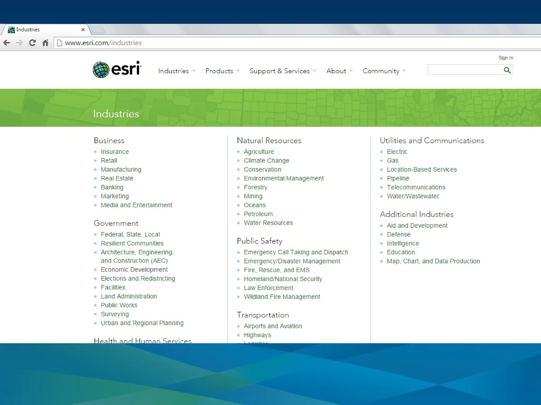541x405 pixels.
Task: Click the browser Back arrow button
Action: point(7,43)
